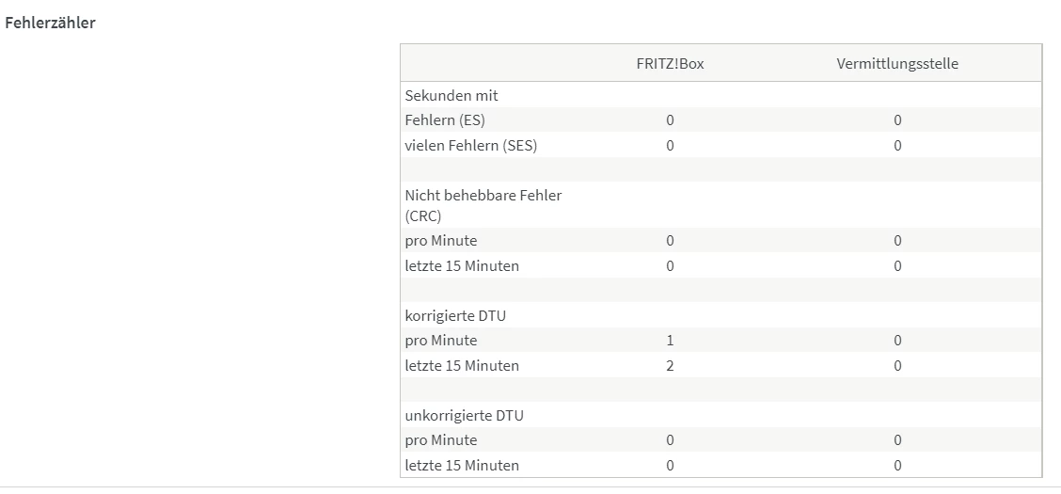
Task: Select "letzte 15 Minuten" row under CRC errors
Action: (462, 266)
